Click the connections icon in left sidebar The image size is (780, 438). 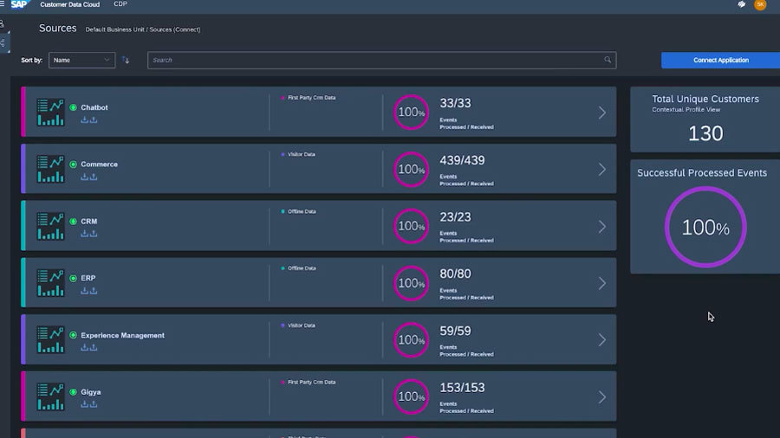(x=3, y=24)
